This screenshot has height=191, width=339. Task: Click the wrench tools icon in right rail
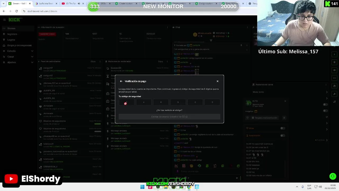click(334, 94)
